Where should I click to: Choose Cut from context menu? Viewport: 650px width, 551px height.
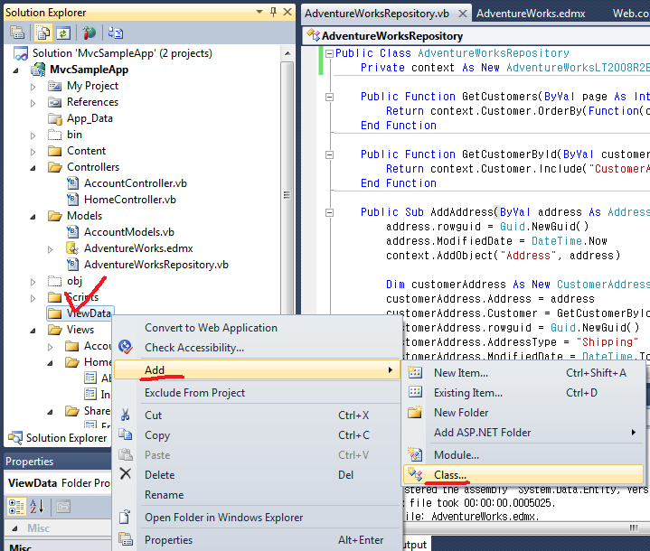pos(257,416)
